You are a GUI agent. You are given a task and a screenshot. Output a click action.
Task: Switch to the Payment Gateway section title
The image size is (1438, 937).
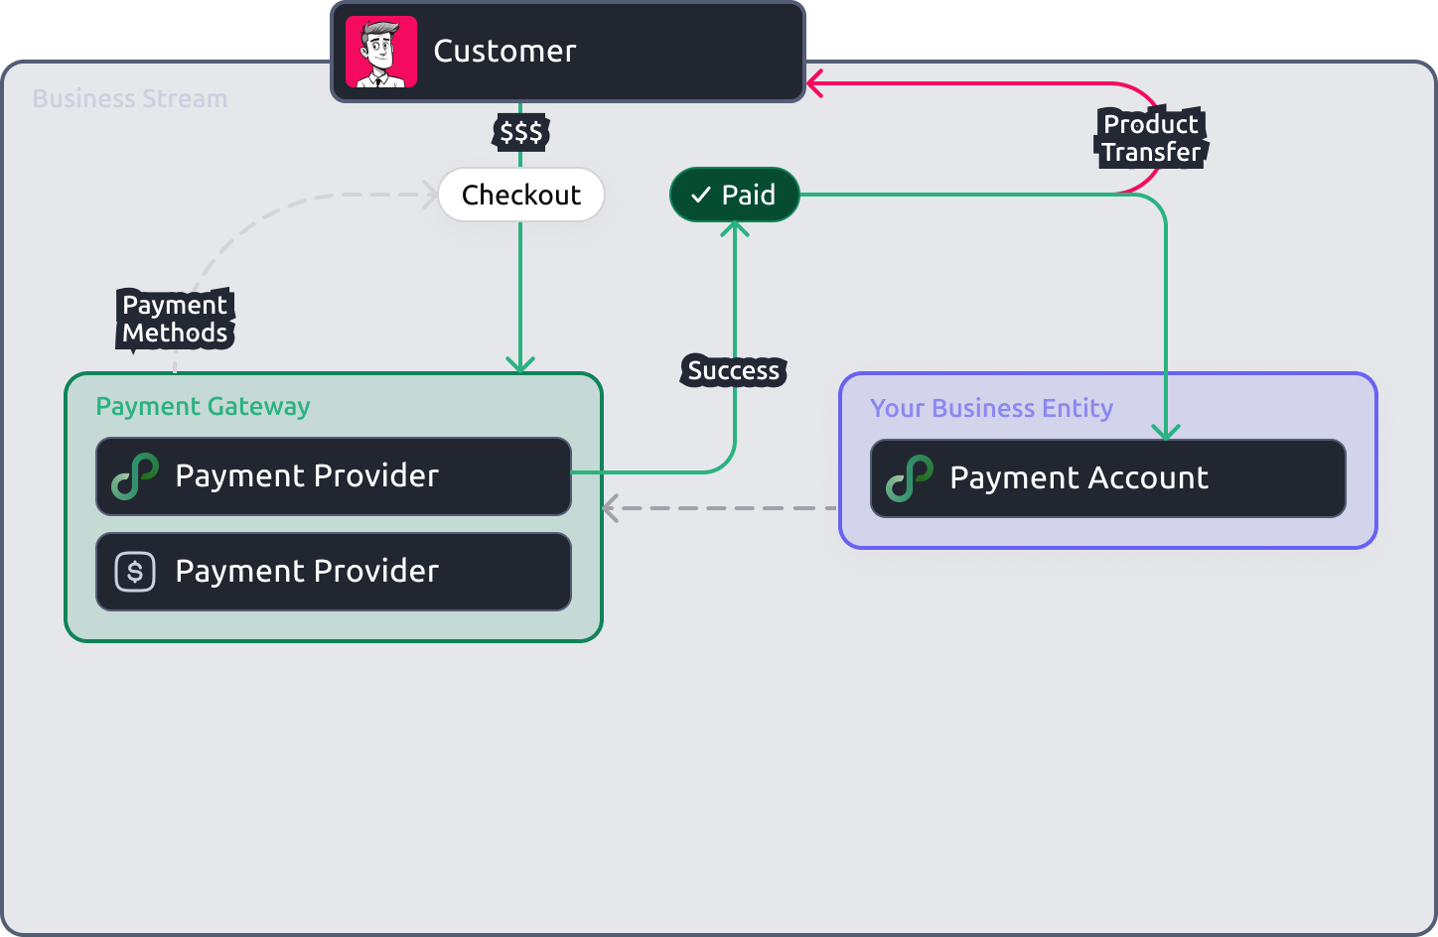pos(203,406)
